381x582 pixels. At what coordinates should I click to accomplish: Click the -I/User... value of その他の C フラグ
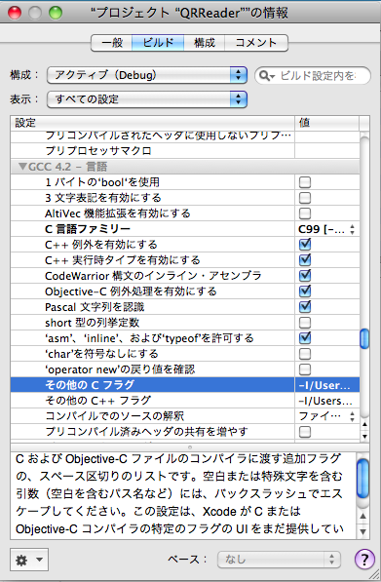click(x=324, y=385)
